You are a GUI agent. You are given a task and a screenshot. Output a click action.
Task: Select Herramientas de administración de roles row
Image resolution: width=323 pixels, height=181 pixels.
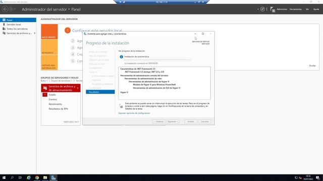(x=143, y=78)
